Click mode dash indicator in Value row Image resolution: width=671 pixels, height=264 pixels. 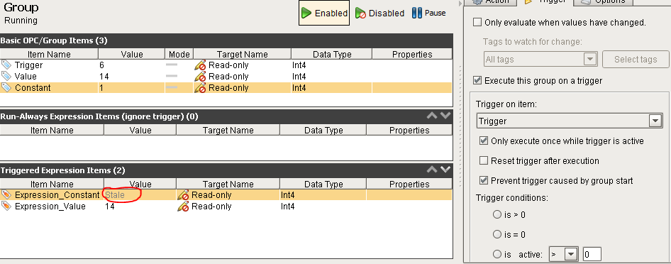tap(172, 76)
